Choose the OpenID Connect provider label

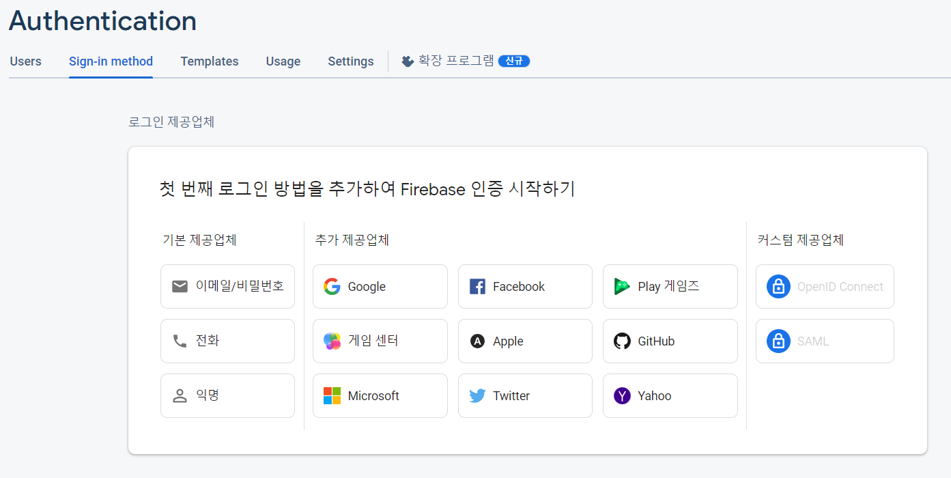coord(840,287)
